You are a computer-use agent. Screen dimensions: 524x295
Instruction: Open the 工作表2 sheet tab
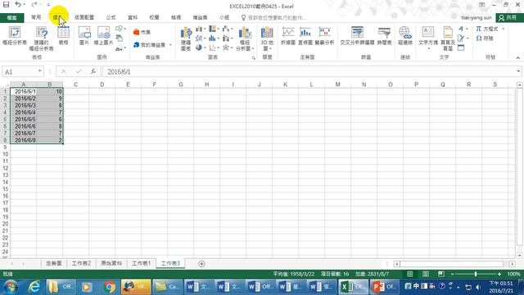(x=82, y=264)
